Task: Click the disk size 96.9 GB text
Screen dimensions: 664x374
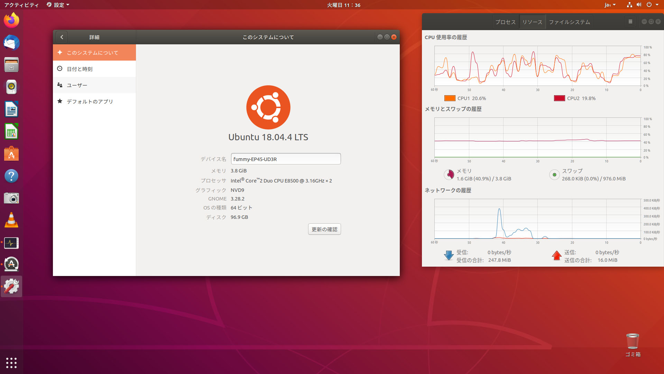Action: pos(239,217)
